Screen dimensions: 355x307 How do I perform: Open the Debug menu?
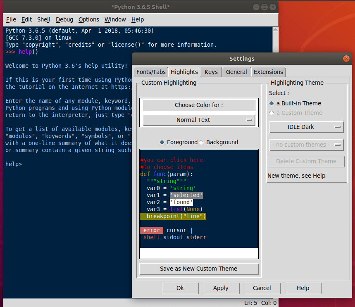[x=64, y=19]
